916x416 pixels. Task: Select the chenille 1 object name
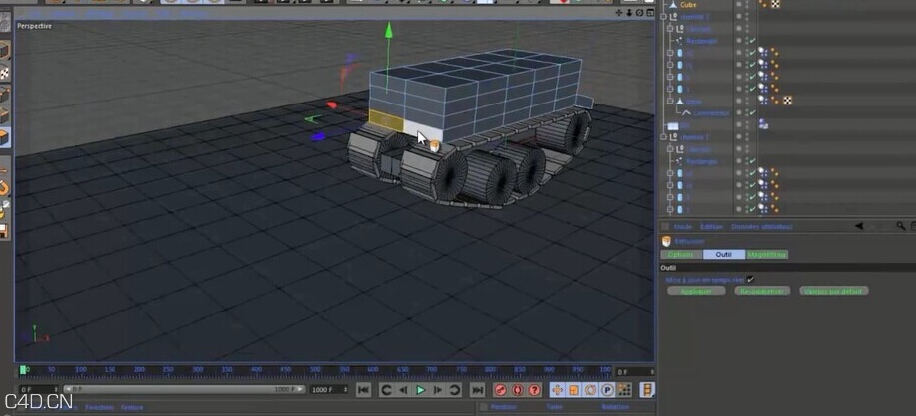(695, 137)
